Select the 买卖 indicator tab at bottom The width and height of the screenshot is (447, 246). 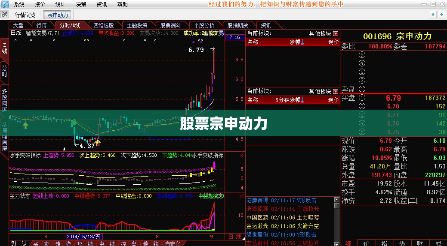point(41,243)
